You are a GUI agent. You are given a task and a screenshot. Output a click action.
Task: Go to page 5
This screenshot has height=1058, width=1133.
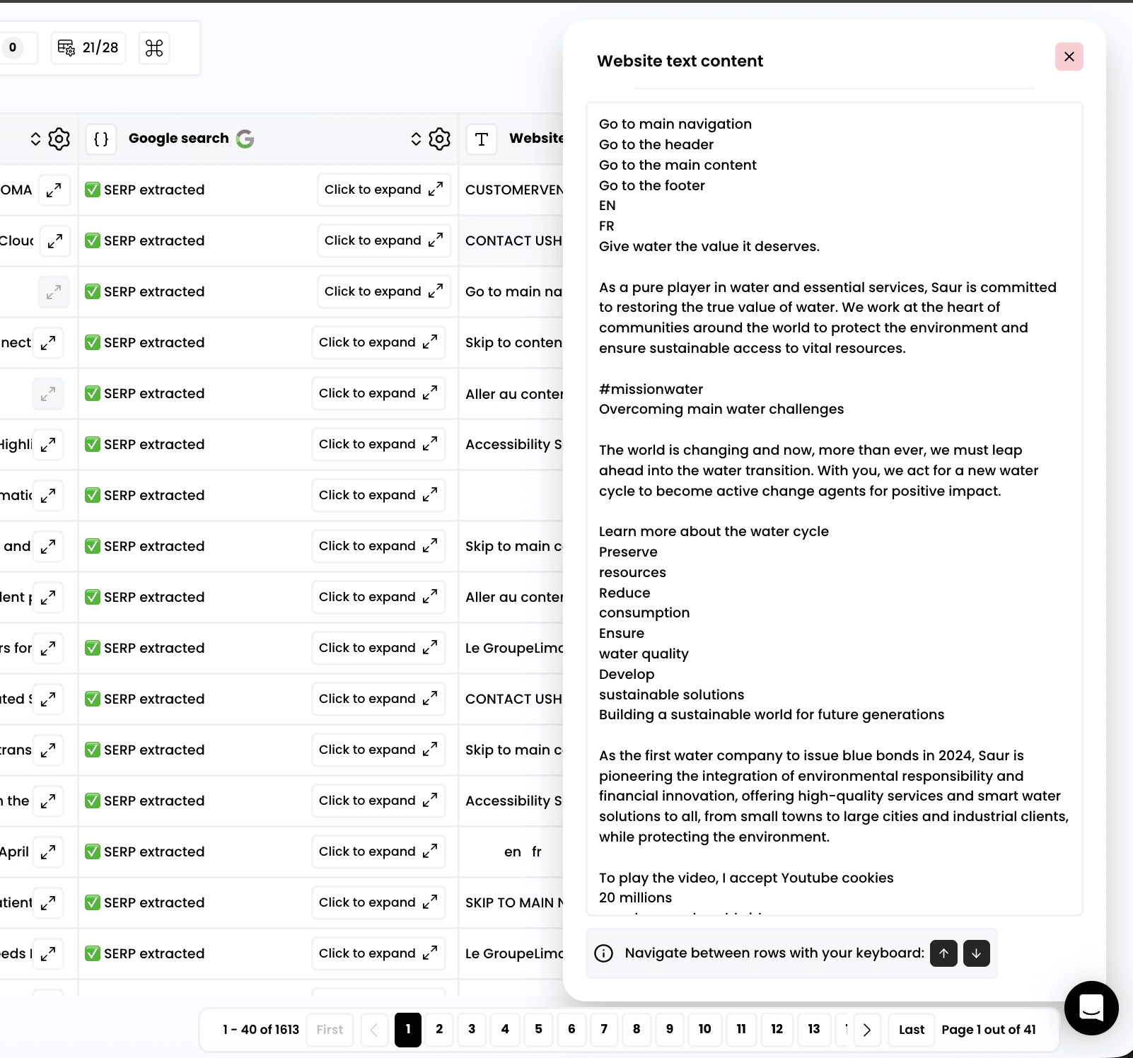(538, 1030)
